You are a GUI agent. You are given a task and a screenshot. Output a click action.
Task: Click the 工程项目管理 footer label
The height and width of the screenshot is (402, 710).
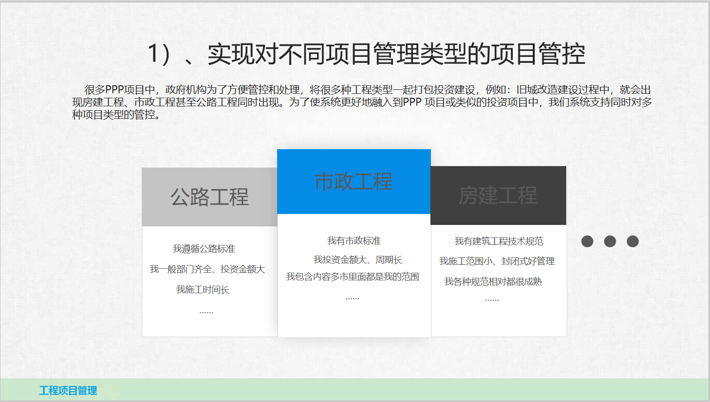coord(68,391)
